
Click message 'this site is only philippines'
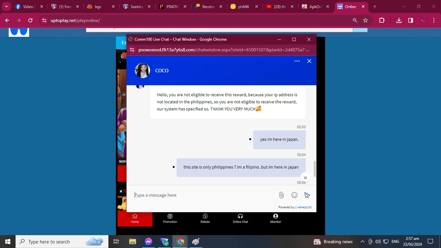click(241, 167)
